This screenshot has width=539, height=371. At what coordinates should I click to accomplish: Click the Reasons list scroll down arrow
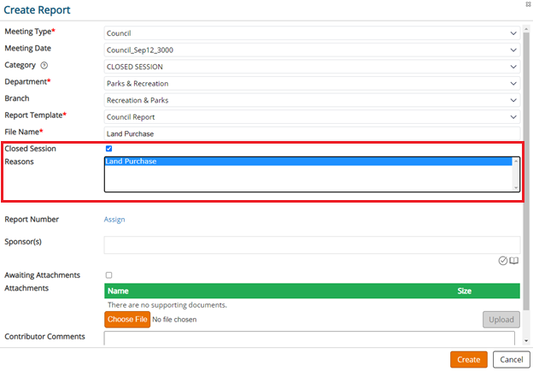(x=516, y=187)
